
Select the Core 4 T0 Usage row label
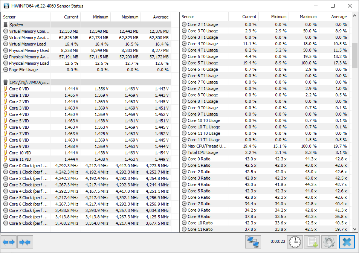point(203,43)
